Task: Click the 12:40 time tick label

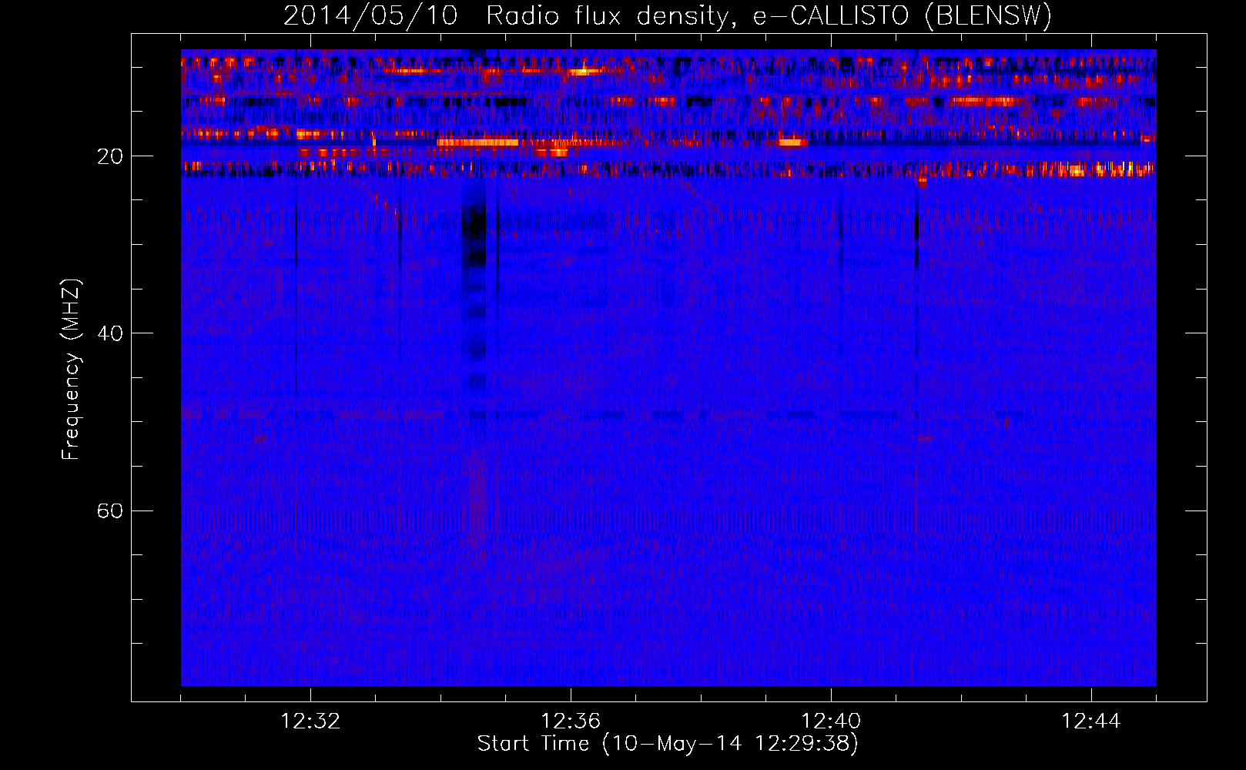Action: click(x=831, y=721)
